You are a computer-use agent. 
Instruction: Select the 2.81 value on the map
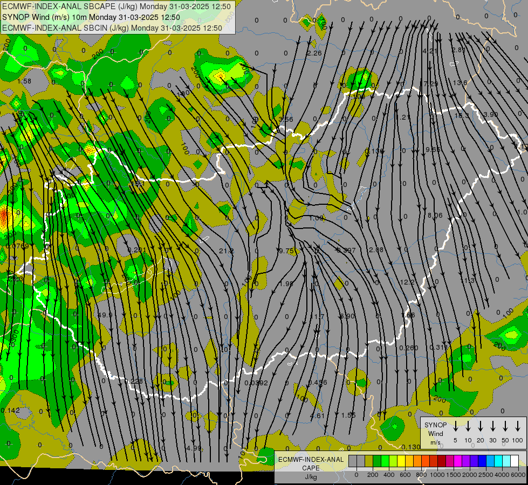(x=458, y=50)
